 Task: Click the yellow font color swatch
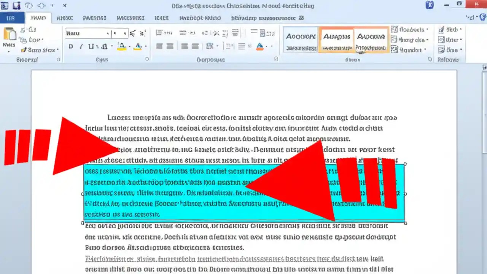[x=138, y=48]
